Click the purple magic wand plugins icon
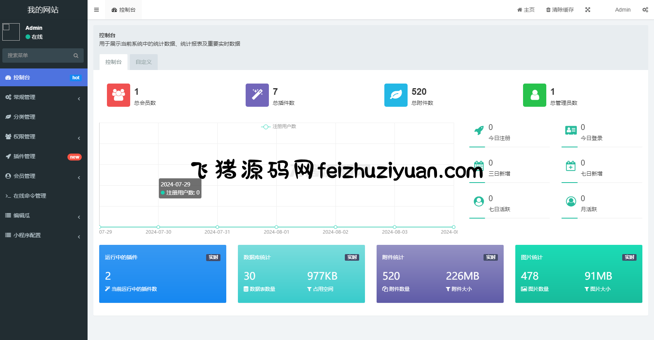654x340 pixels. click(x=257, y=95)
